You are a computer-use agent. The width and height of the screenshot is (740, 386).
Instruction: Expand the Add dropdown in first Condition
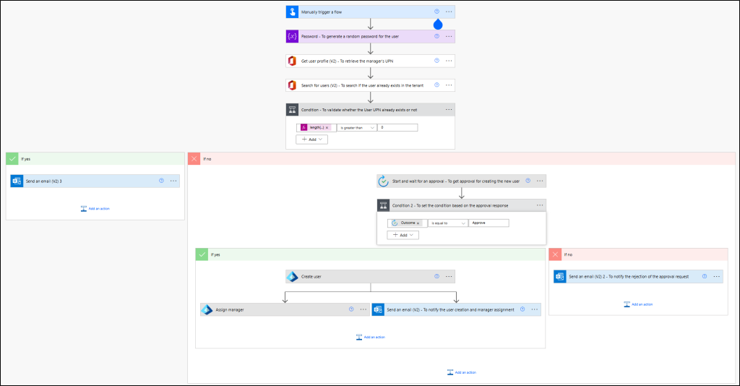[311, 140]
